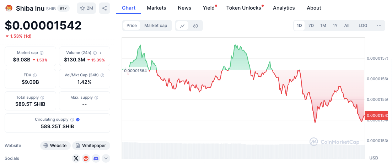
Task: Visit the project Website link
Action: (x=55, y=146)
